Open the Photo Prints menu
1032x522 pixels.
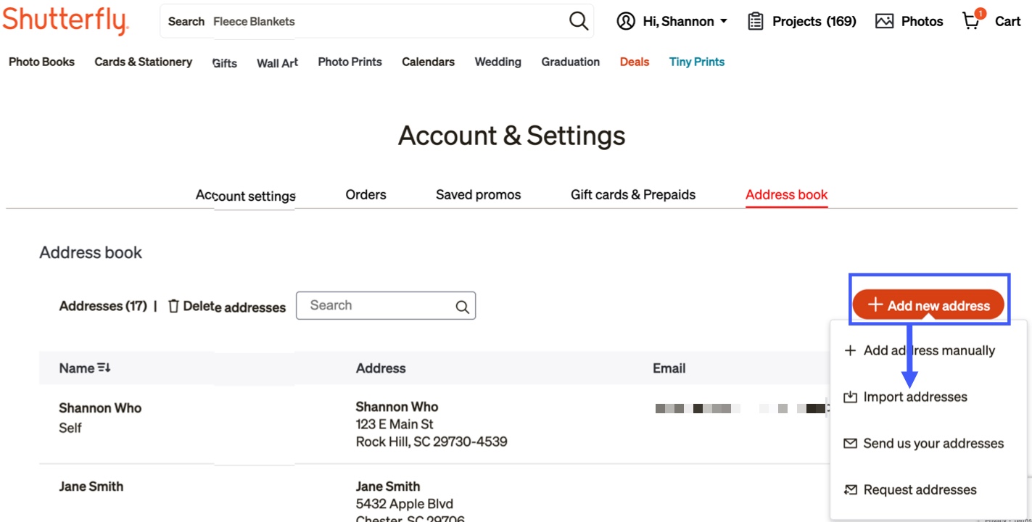click(x=350, y=62)
